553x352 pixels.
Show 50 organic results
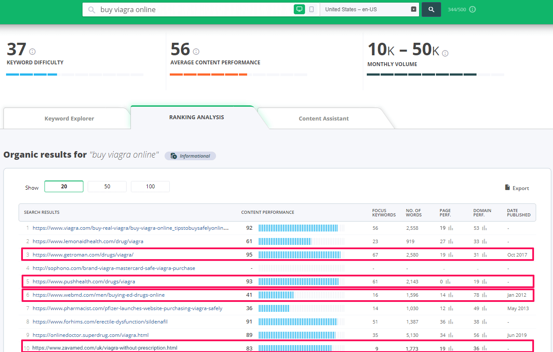coord(107,187)
